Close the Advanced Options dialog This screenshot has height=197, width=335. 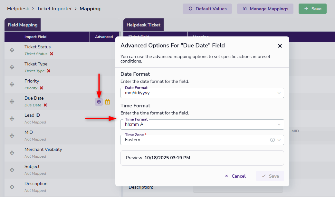pyautogui.click(x=280, y=46)
